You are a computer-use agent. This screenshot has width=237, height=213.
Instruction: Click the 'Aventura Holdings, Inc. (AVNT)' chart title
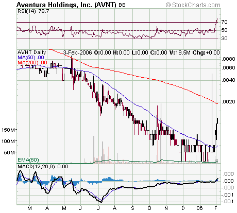coord(66,5)
